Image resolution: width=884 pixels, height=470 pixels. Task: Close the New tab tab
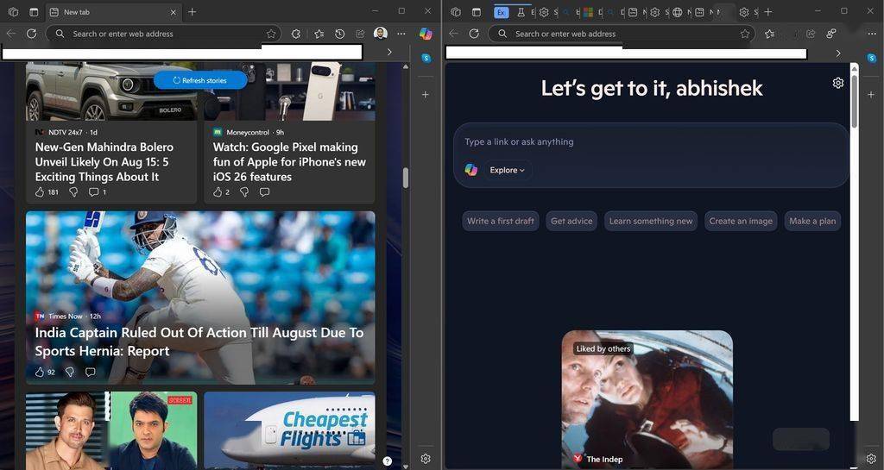pos(173,12)
